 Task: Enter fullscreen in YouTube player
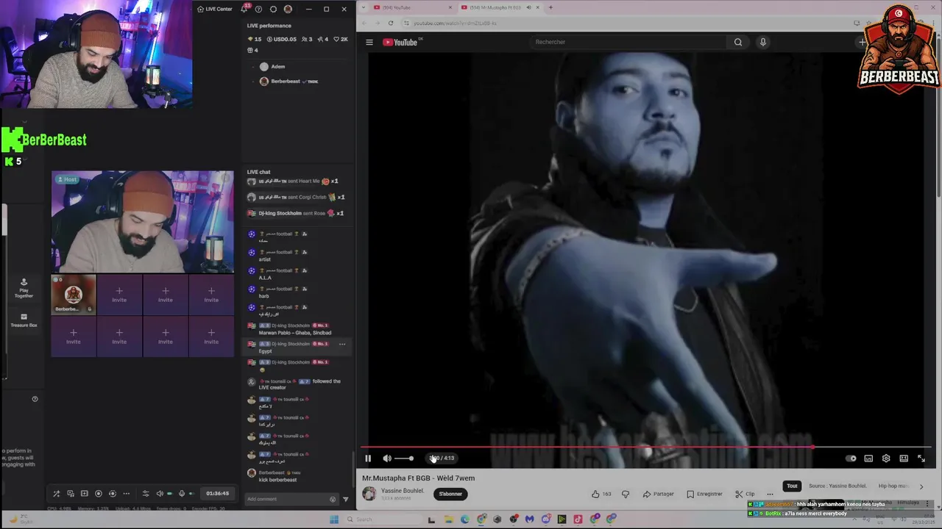point(921,458)
